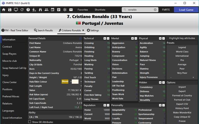This screenshot has width=199, height=124.
Task: Close the Cristiano Ronaldo tab
Action: pos(83,30)
